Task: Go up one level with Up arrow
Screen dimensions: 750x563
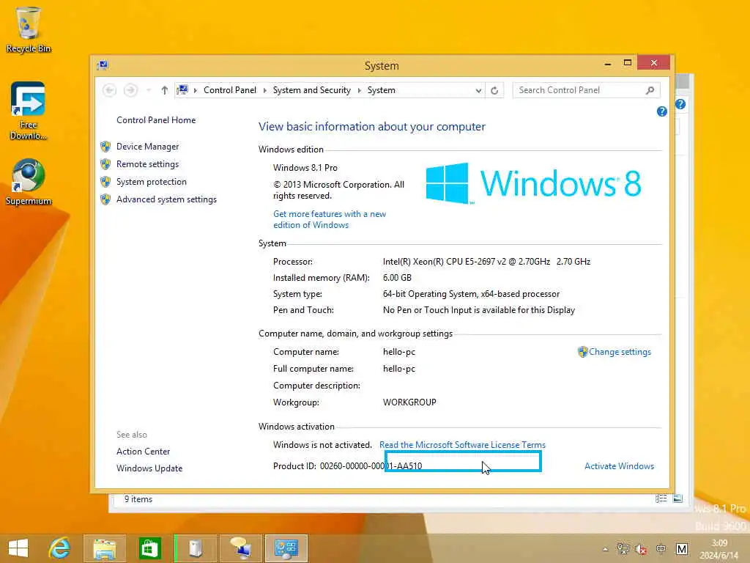Action: coord(165,90)
